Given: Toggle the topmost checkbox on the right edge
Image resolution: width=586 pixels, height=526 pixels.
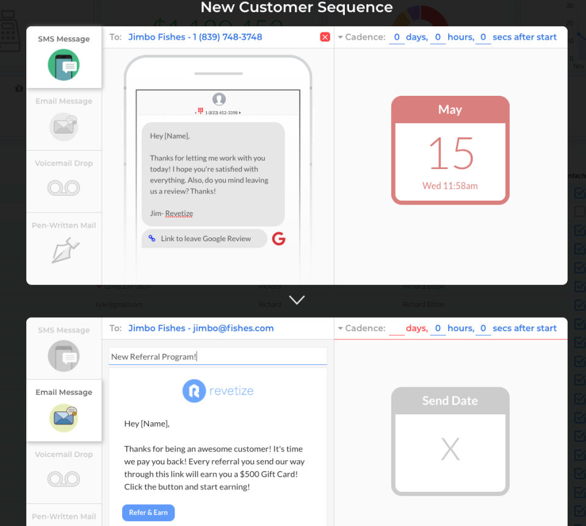Looking at the screenshot, I should 580,193.
